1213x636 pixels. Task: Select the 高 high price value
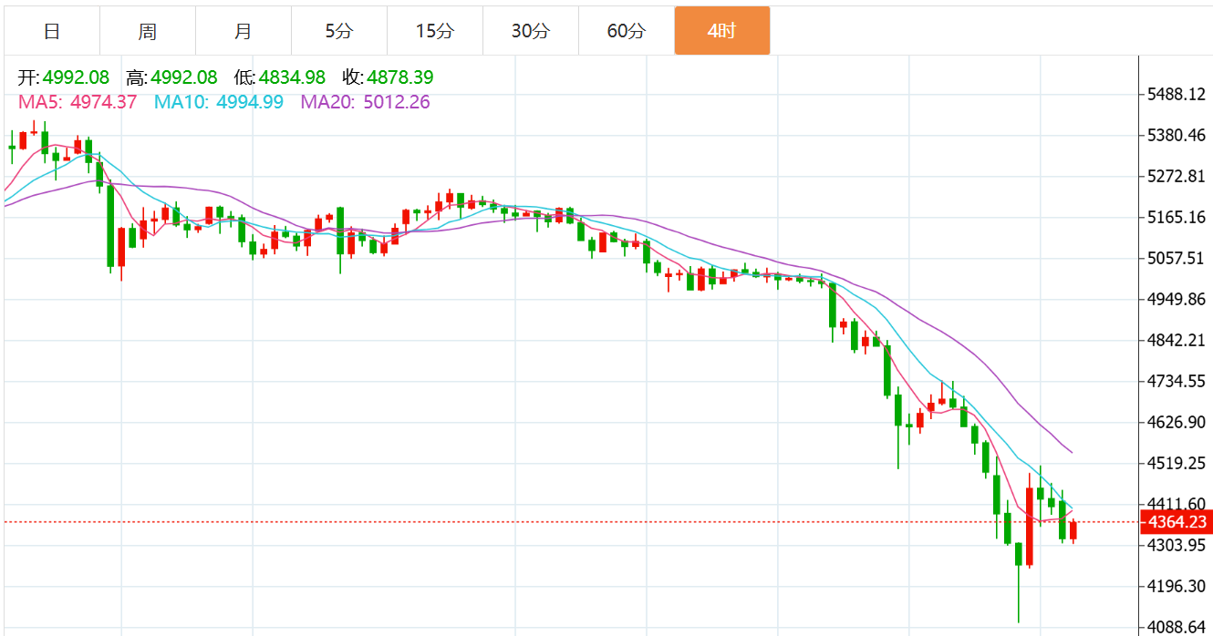coord(184,77)
